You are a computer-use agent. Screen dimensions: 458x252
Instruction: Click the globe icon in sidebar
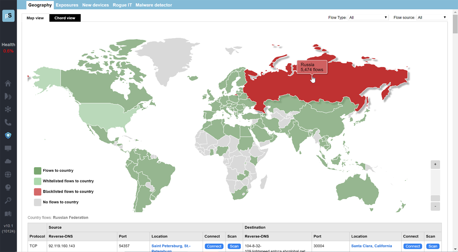point(8,175)
